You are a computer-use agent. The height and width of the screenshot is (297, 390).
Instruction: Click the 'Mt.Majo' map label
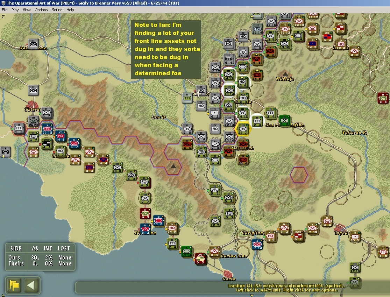pos(285,79)
